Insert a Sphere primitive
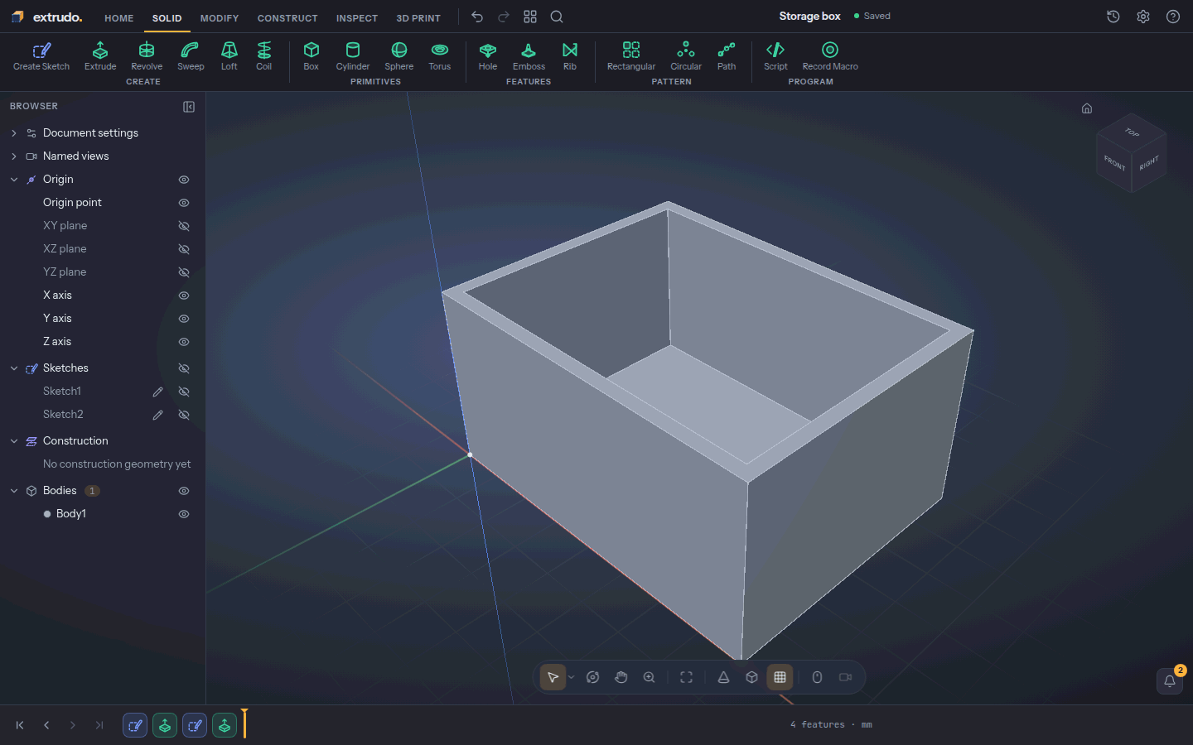Image resolution: width=1193 pixels, height=745 pixels. point(399,56)
